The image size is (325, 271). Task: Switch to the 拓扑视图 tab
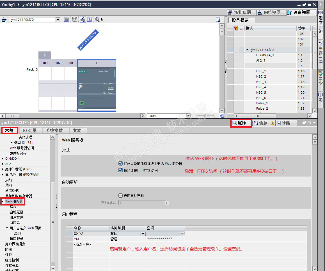[x=242, y=12]
